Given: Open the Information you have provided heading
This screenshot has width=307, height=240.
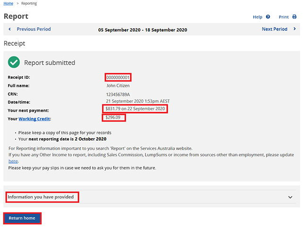Looking at the screenshot, I should (x=41, y=197).
